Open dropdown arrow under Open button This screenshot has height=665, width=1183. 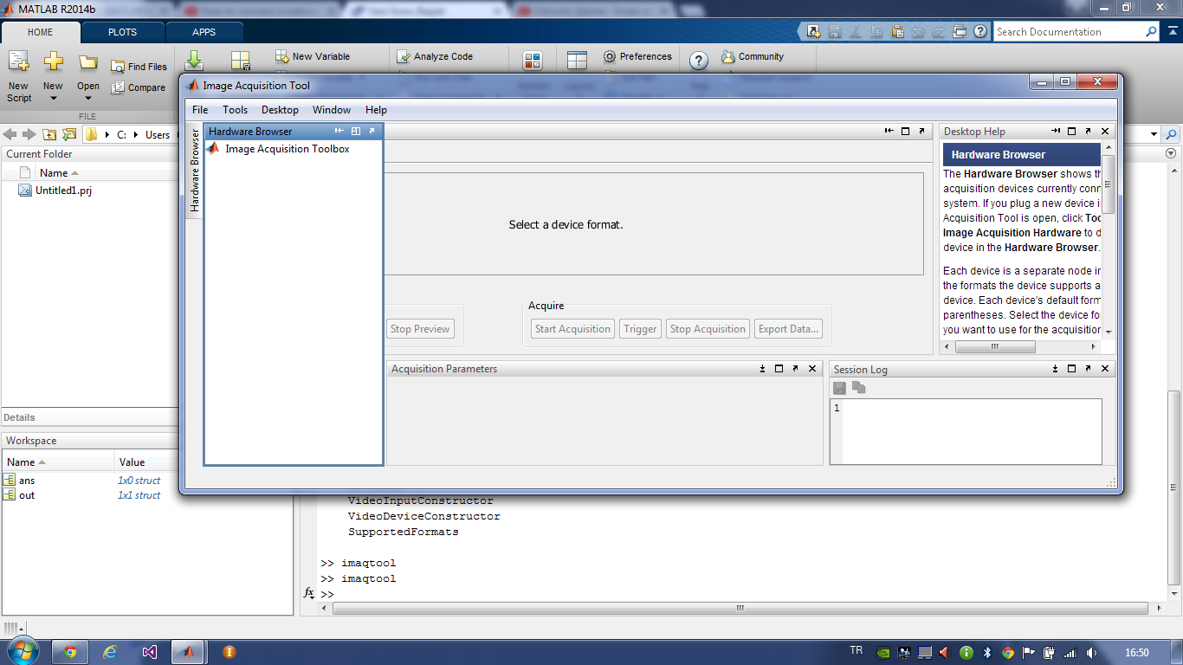(x=88, y=99)
